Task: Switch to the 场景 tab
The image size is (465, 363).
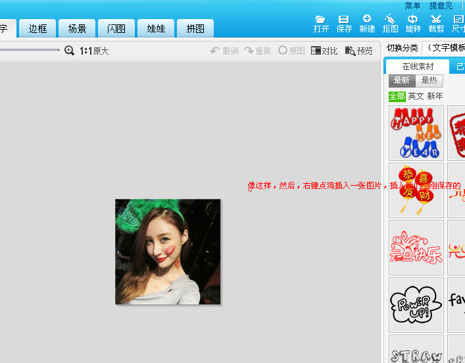Action: pyautogui.click(x=77, y=28)
